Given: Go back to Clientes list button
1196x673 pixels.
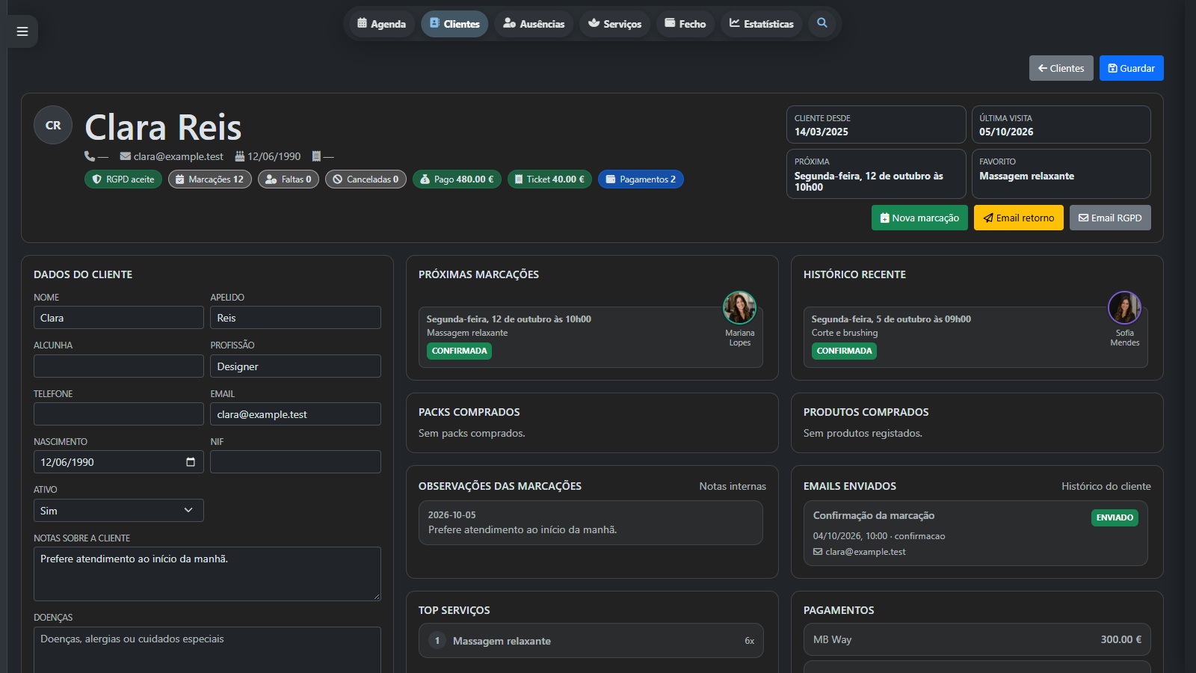Looking at the screenshot, I should (x=1061, y=68).
